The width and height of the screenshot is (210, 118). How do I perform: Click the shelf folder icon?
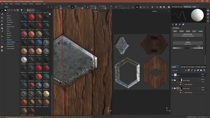[x=5, y=10]
